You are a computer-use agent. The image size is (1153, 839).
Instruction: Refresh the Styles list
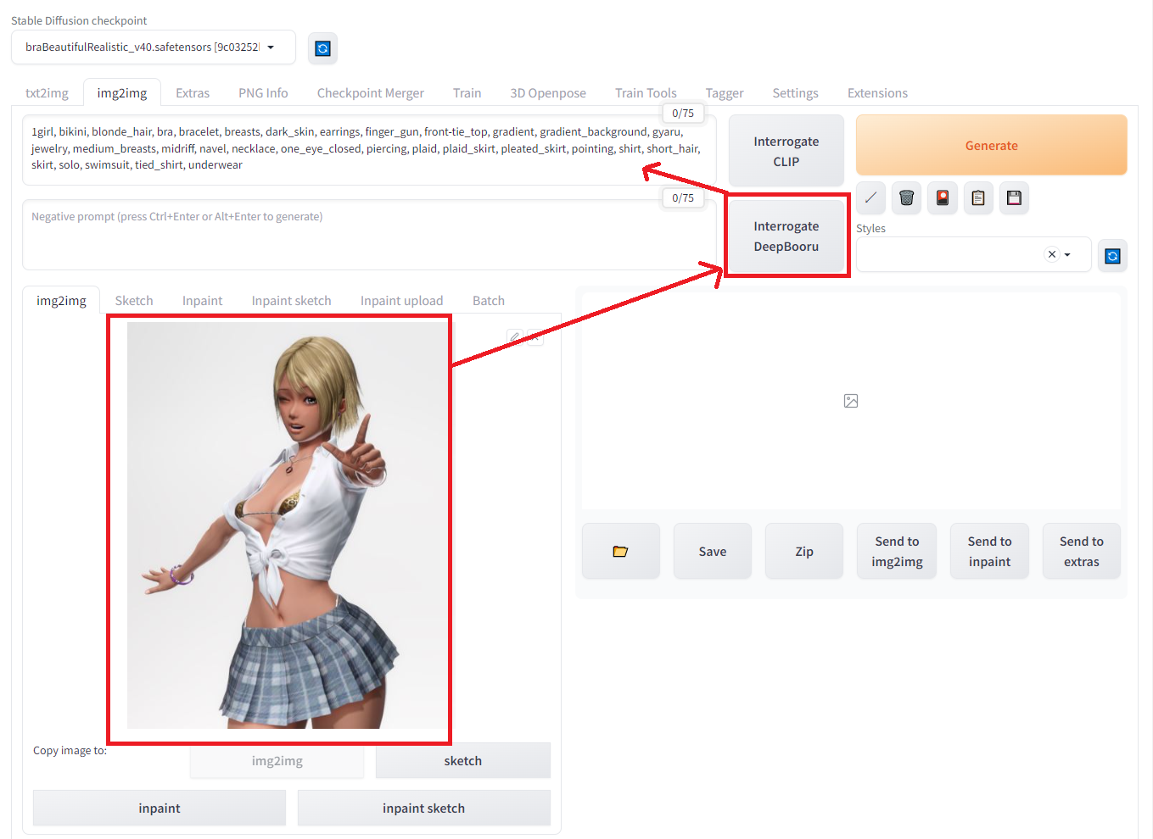[1112, 256]
